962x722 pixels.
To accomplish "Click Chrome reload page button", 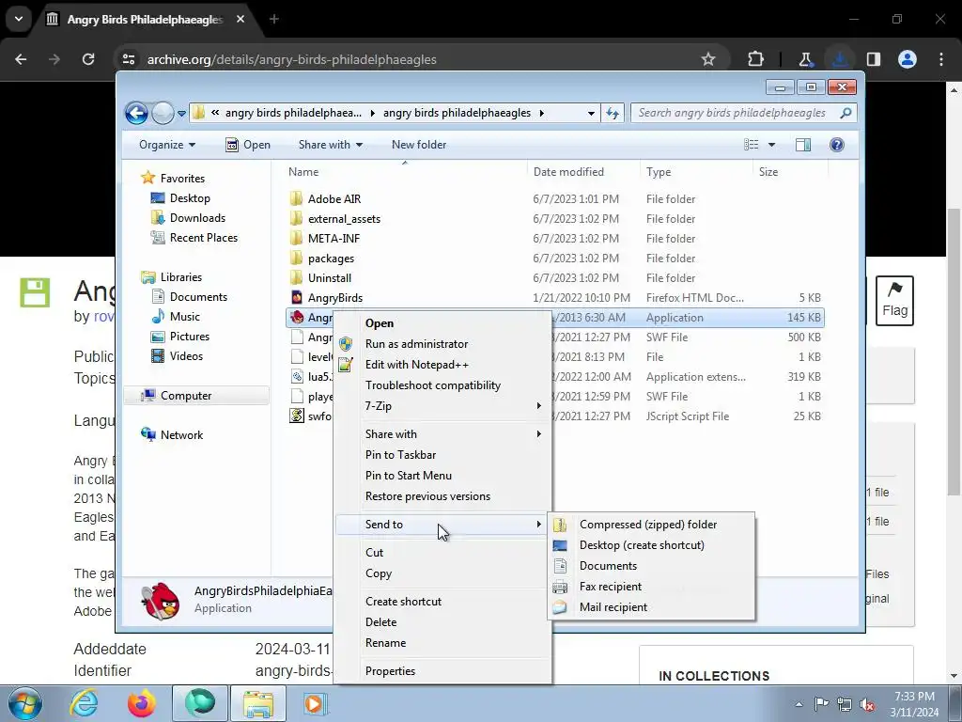I will click(88, 59).
